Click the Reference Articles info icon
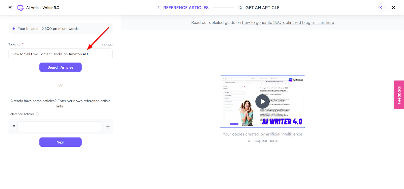 click(37, 114)
